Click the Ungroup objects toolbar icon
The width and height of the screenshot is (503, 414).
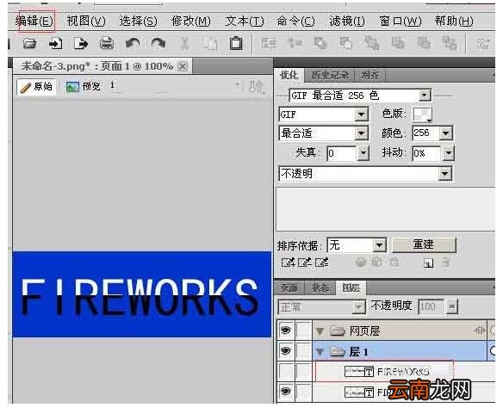tap(295, 43)
